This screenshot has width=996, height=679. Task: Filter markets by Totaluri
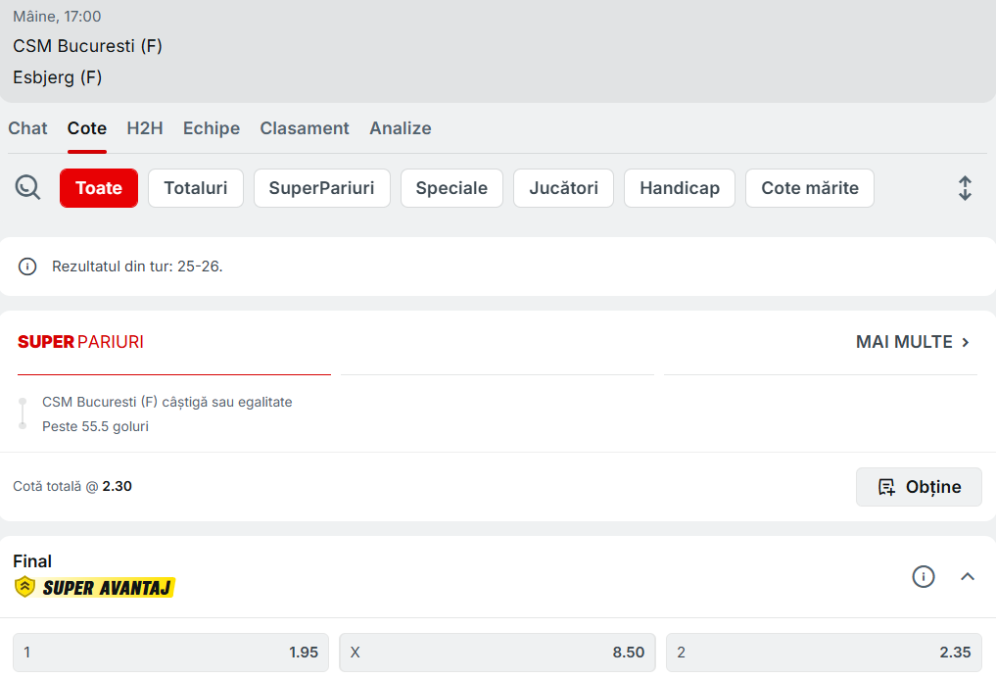point(196,188)
